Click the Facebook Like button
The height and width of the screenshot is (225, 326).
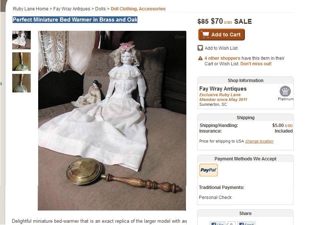click(x=217, y=224)
